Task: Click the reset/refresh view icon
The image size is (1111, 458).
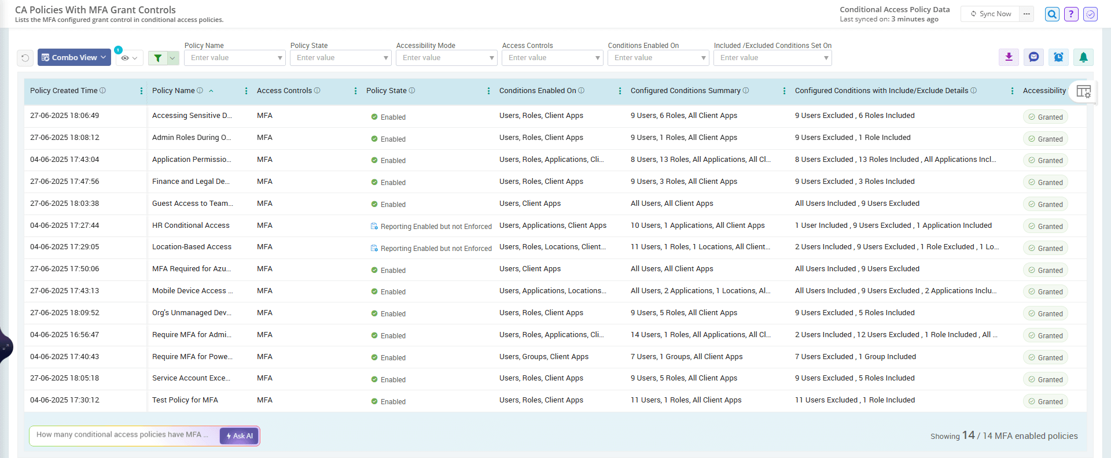Action: click(25, 58)
